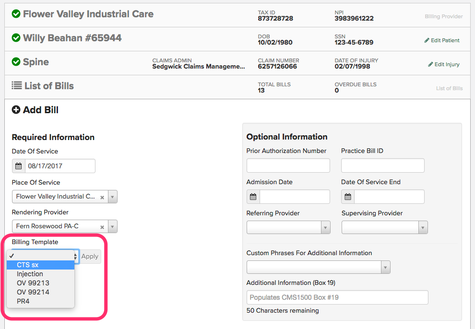Click the Date Of Service calendar icon
The height and width of the screenshot is (329, 475).
pos(18,166)
